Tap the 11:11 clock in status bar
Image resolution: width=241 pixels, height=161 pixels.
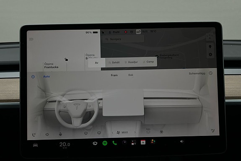click(x=145, y=31)
